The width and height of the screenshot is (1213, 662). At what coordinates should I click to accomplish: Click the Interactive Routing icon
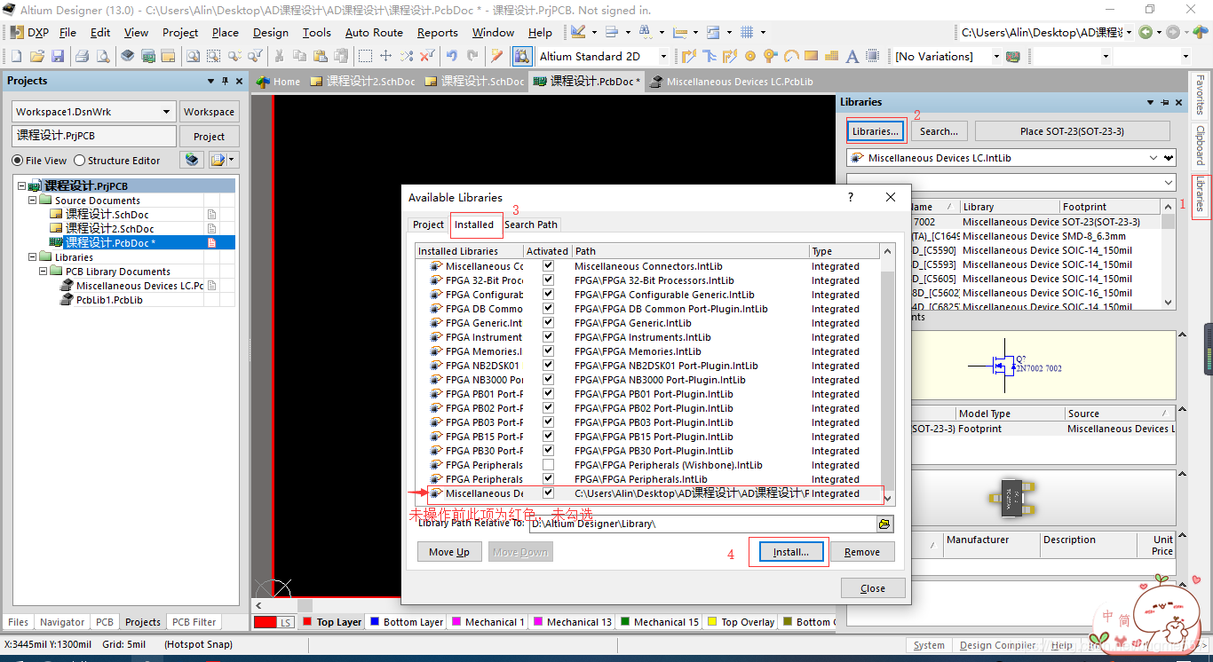click(688, 56)
